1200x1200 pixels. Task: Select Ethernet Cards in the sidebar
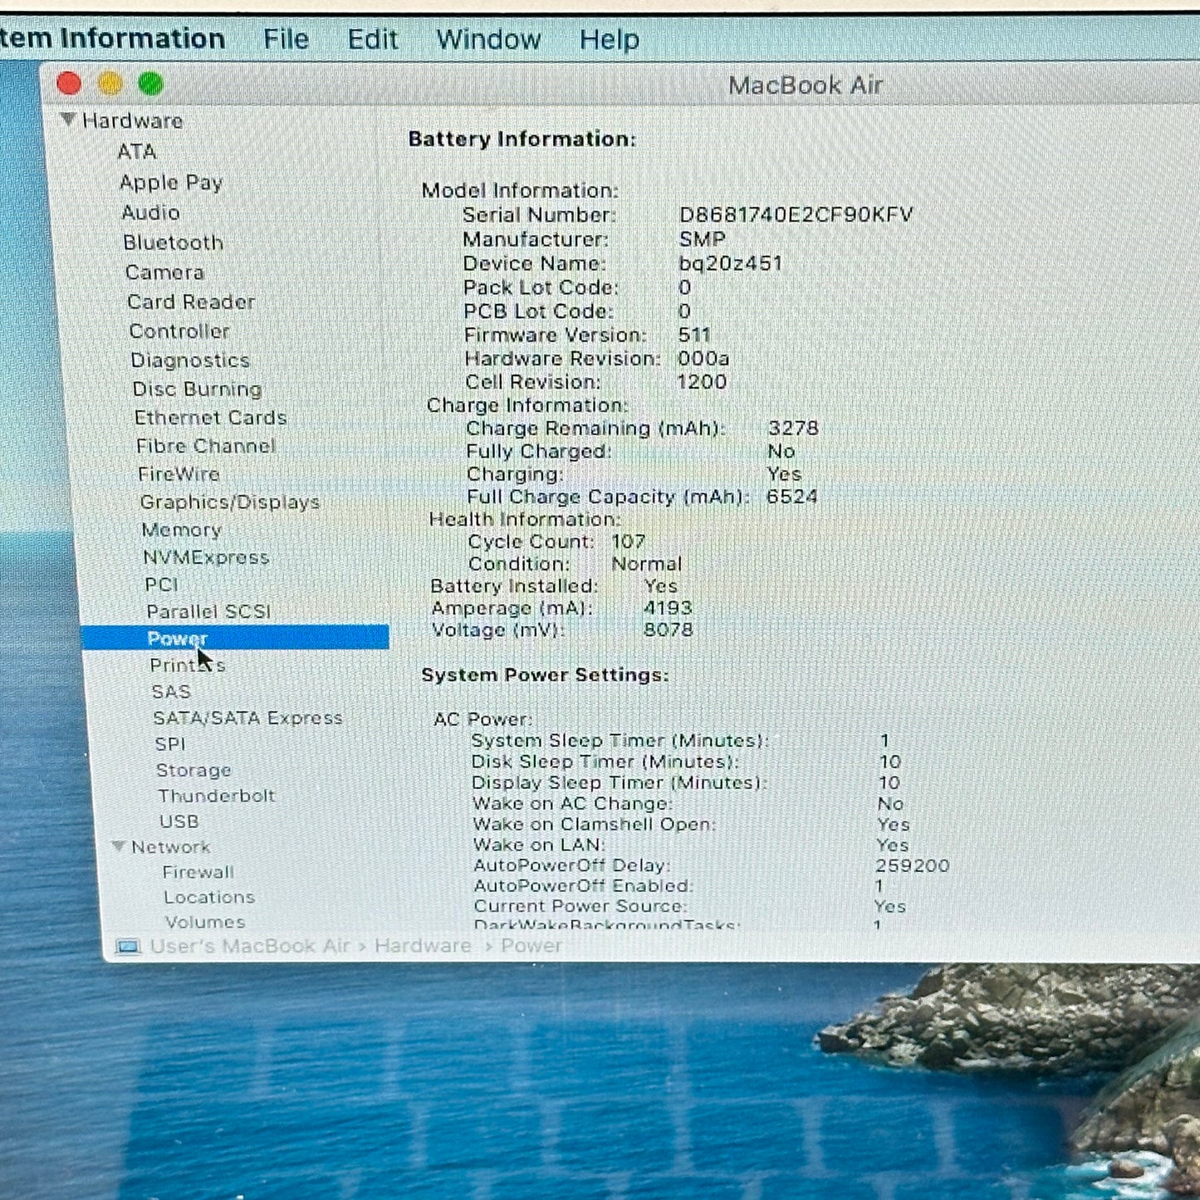click(x=210, y=418)
